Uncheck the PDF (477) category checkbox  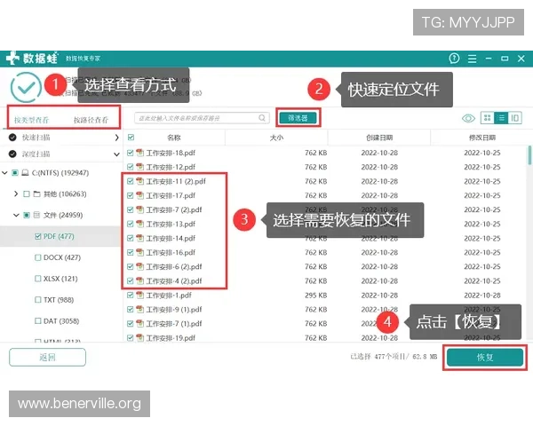(37, 236)
